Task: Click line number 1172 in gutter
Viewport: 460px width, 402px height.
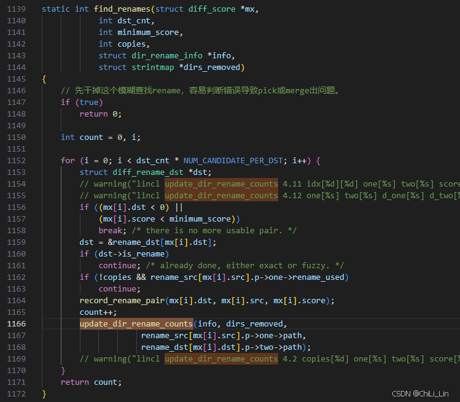Action: (x=17, y=394)
